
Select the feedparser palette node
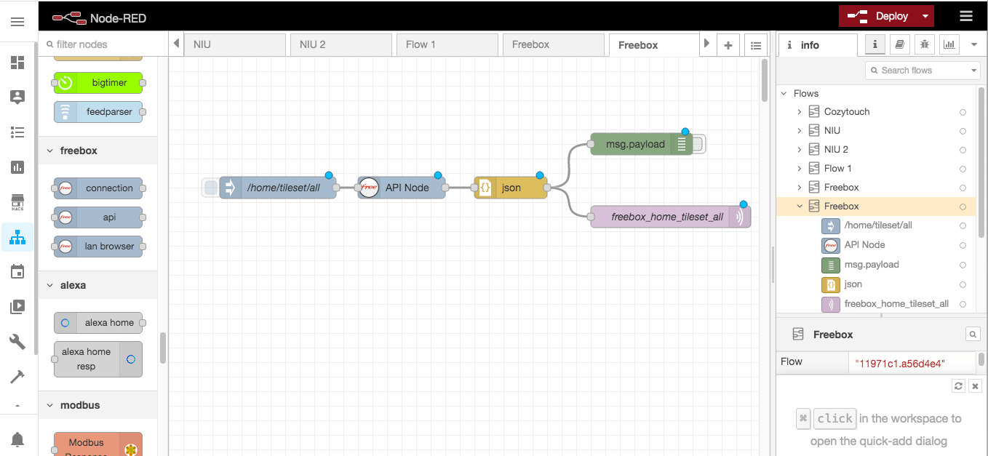(x=98, y=112)
